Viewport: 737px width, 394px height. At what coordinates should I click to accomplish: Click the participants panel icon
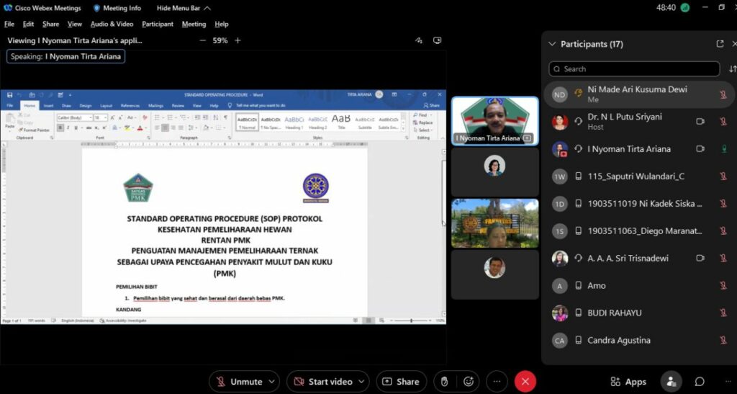[671, 382]
